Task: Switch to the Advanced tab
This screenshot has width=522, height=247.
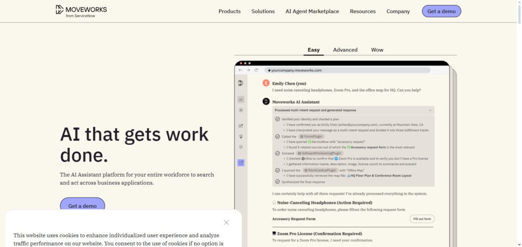Action: (345, 50)
